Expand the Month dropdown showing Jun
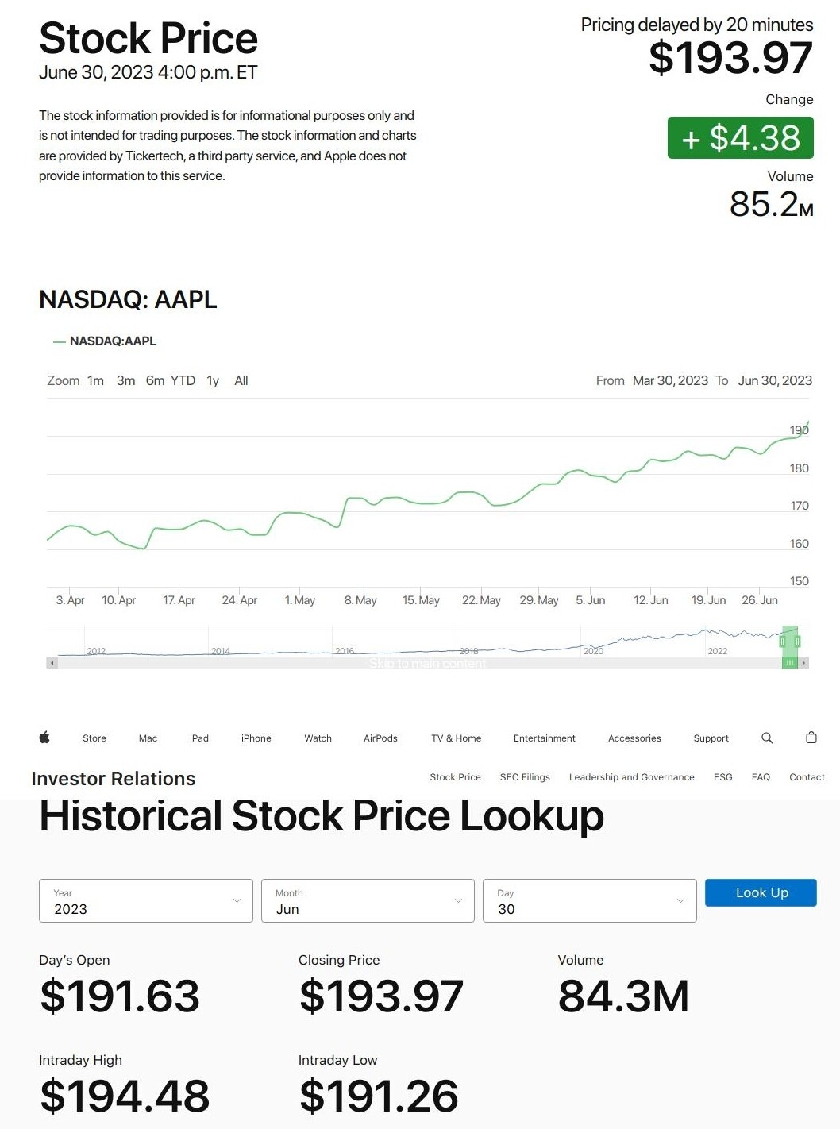Image resolution: width=840 pixels, height=1129 pixels. pos(368,900)
